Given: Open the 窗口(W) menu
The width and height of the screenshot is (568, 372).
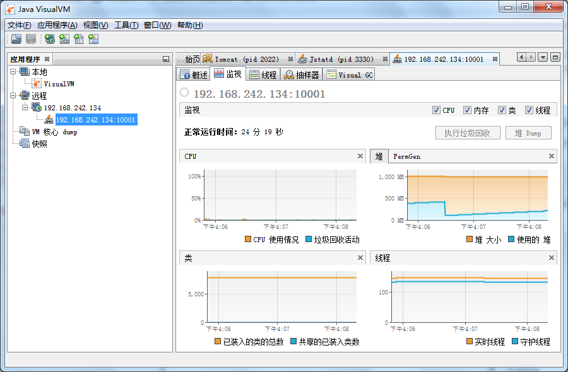Looking at the screenshot, I should [x=158, y=25].
